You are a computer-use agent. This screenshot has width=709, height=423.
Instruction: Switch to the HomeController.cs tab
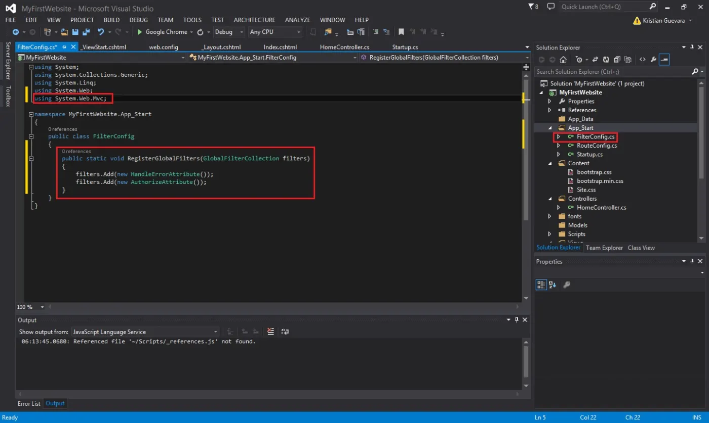(344, 47)
